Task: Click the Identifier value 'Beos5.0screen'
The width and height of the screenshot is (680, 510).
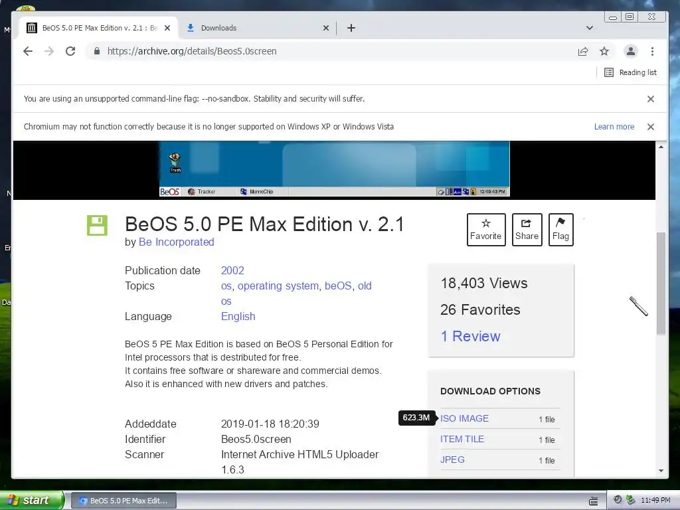Action: pyautogui.click(x=256, y=440)
